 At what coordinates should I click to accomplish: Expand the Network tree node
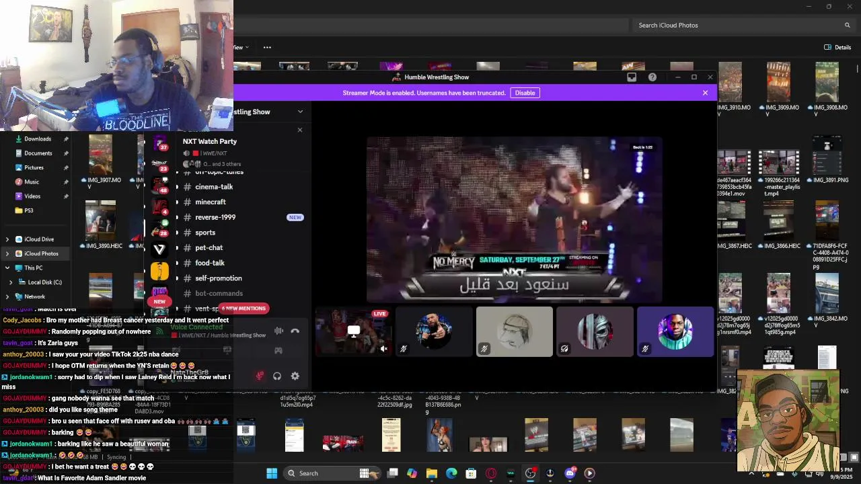[x=7, y=296]
